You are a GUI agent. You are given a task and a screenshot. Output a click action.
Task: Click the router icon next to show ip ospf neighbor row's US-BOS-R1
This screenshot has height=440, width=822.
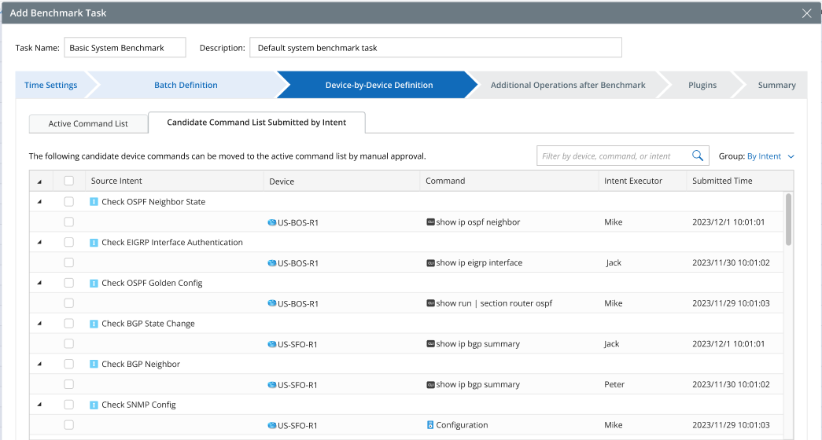tap(272, 222)
